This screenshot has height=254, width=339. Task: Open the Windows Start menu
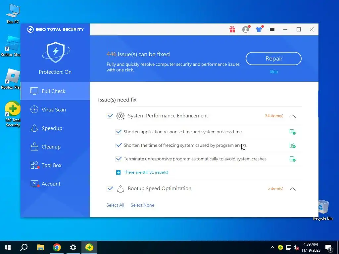pyautogui.click(x=8, y=247)
